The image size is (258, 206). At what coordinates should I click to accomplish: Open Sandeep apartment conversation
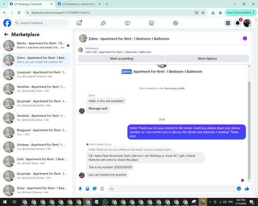(36, 147)
